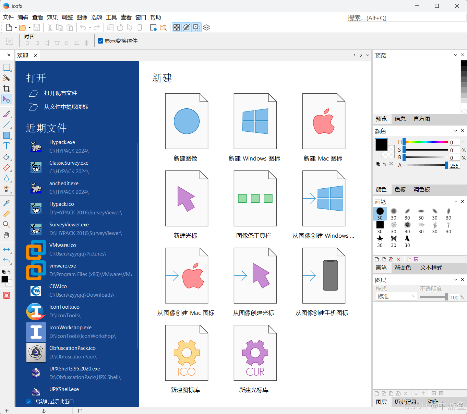467x414 pixels.
Task: Click the layer opacity 不透明度 slider
Action: coord(434,297)
